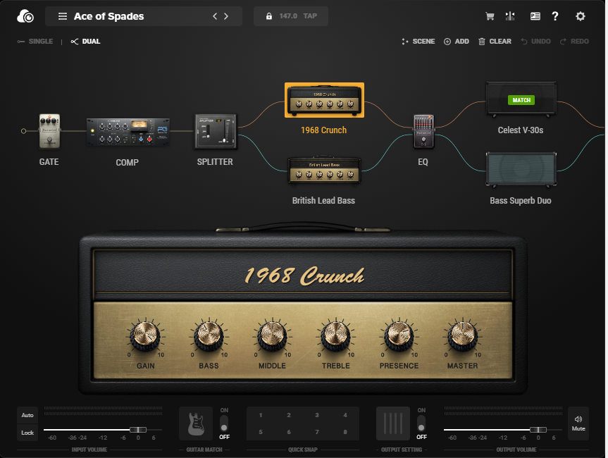Viewport: 608px width, 458px height.
Task: Click the TREBLE knob
Action: (336, 335)
